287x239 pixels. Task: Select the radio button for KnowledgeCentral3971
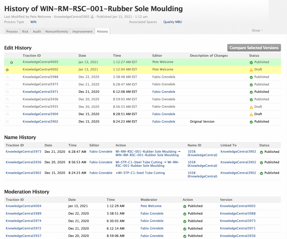click(7, 92)
